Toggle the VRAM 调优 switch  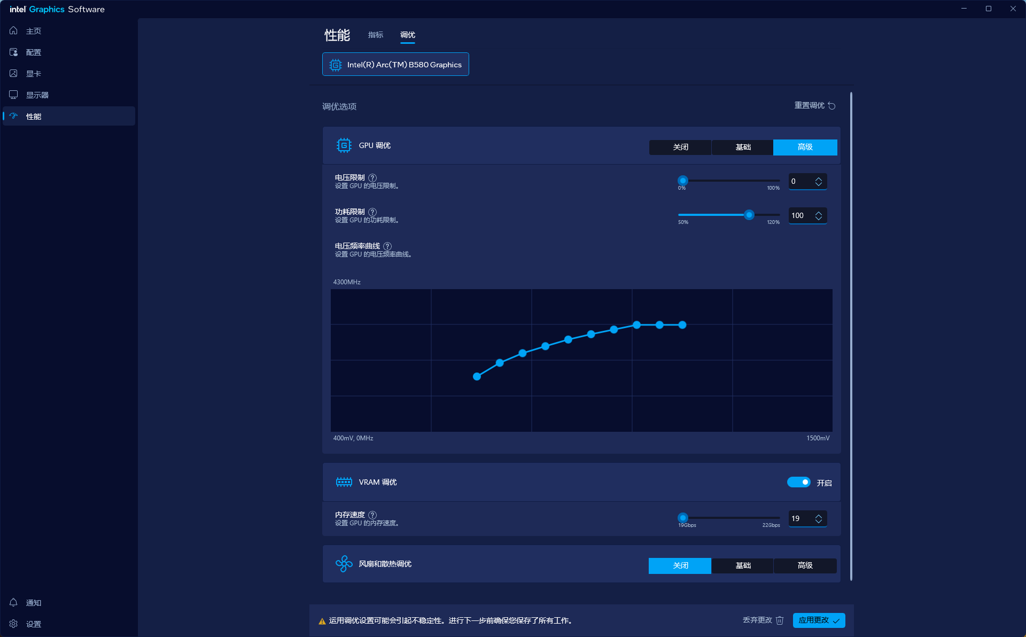(798, 482)
